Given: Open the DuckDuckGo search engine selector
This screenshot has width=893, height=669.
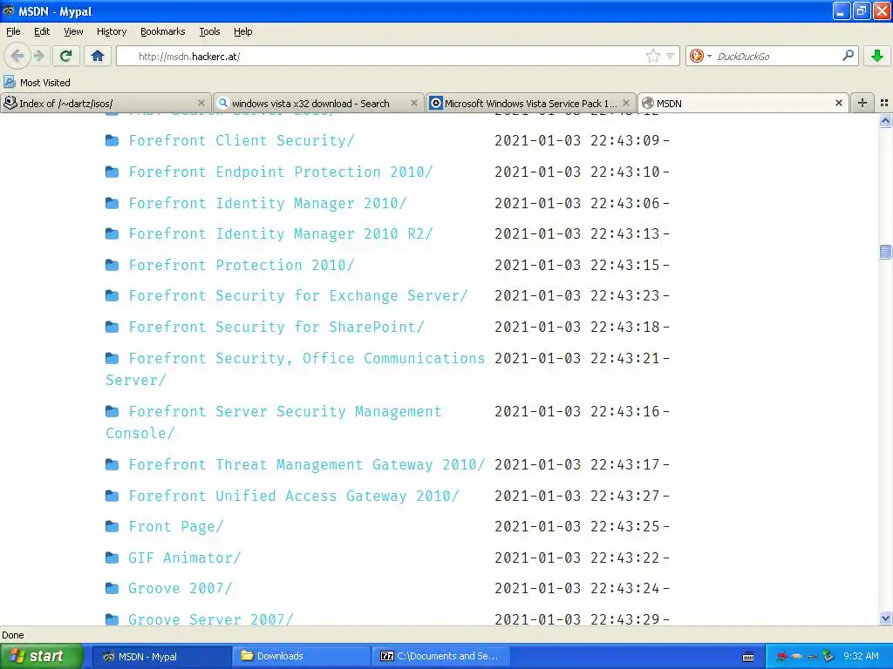Looking at the screenshot, I should 699,56.
